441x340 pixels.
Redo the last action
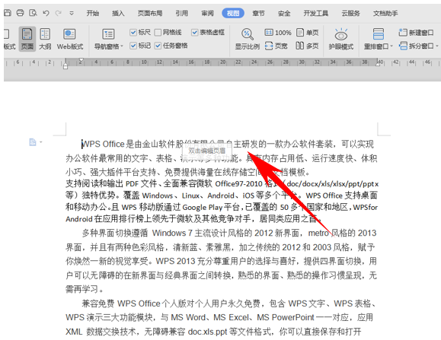pos(59,13)
